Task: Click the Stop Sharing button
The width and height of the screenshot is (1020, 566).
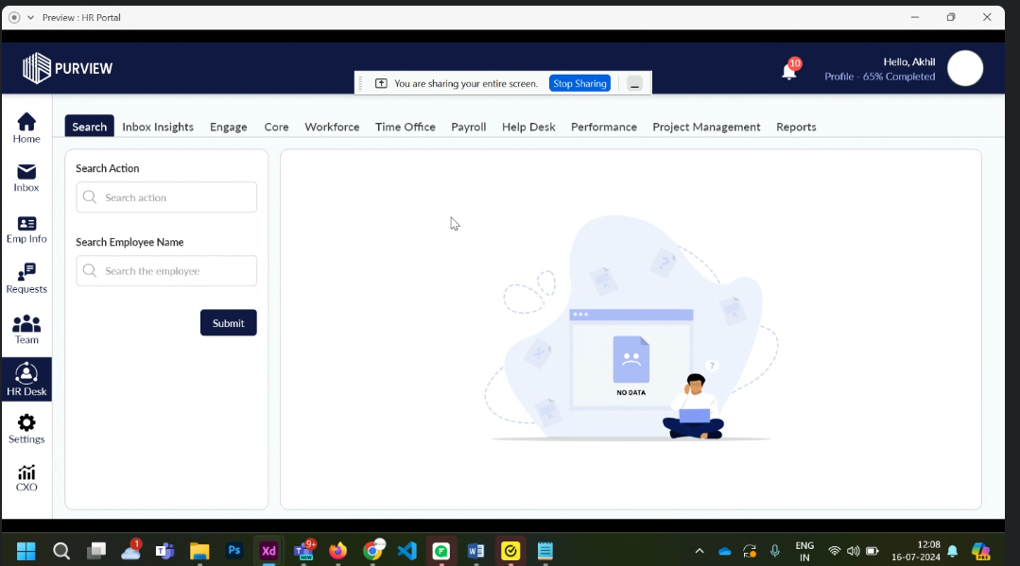Action: [x=579, y=83]
